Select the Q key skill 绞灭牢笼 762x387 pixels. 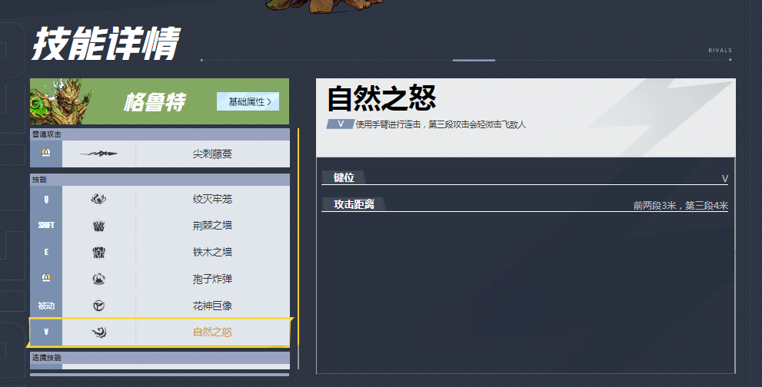pos(160,199)
